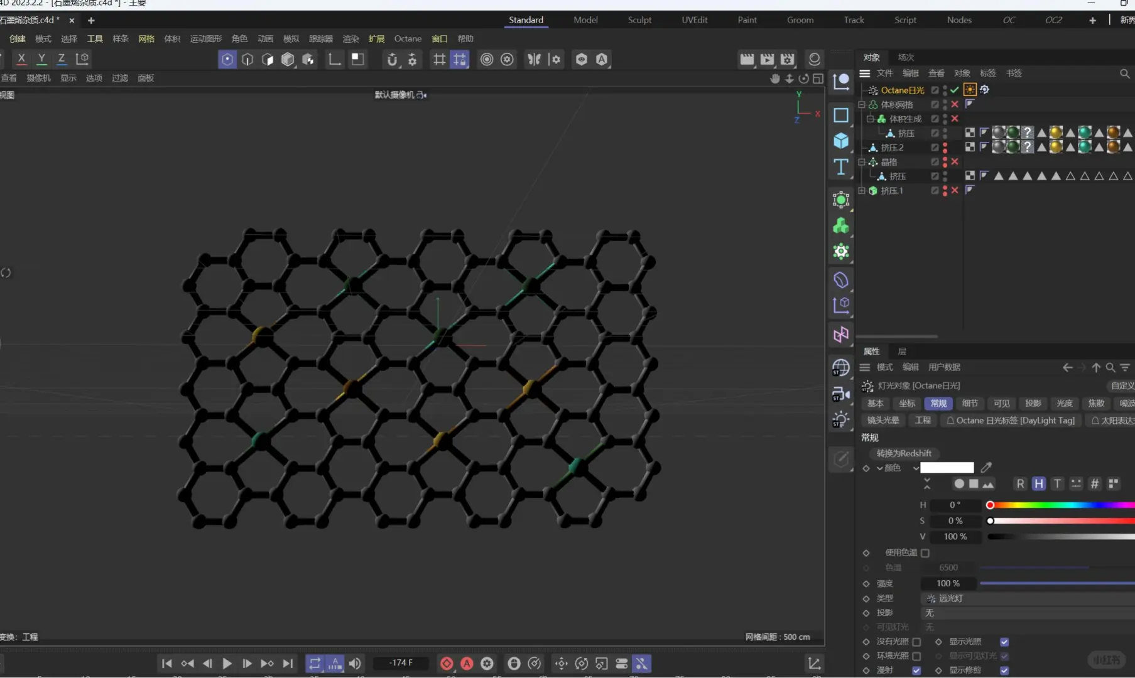The width and height of the screenshot is (1135, 678).
Task: Click the hue slider bar
Action: [x=1060, y=505]
